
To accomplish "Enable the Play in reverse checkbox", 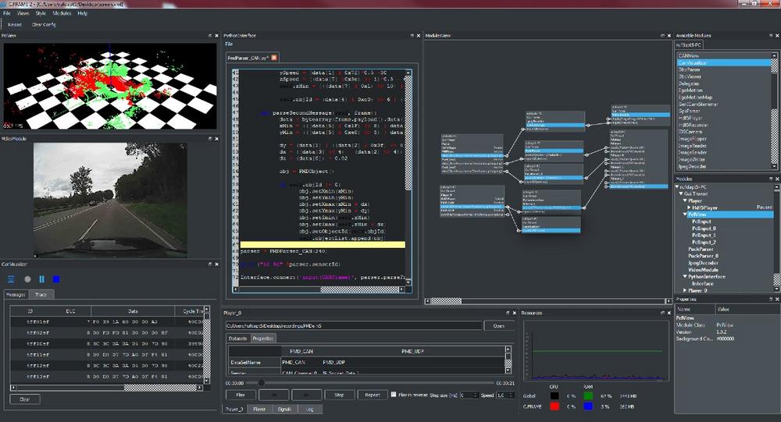I will (393, 395).
